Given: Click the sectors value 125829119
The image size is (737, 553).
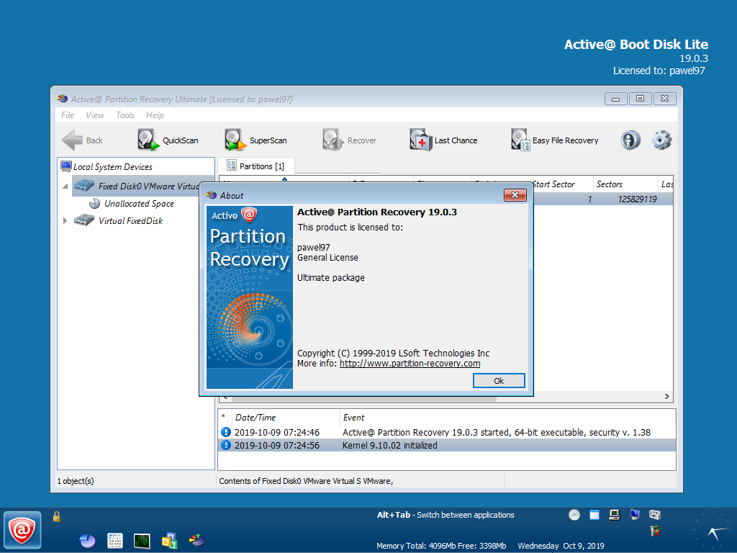Looking at the screenshot, I should pos(637,199).
